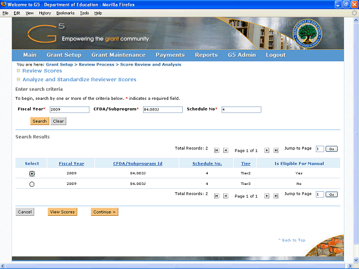Focus the Schedule No input field

241,109
